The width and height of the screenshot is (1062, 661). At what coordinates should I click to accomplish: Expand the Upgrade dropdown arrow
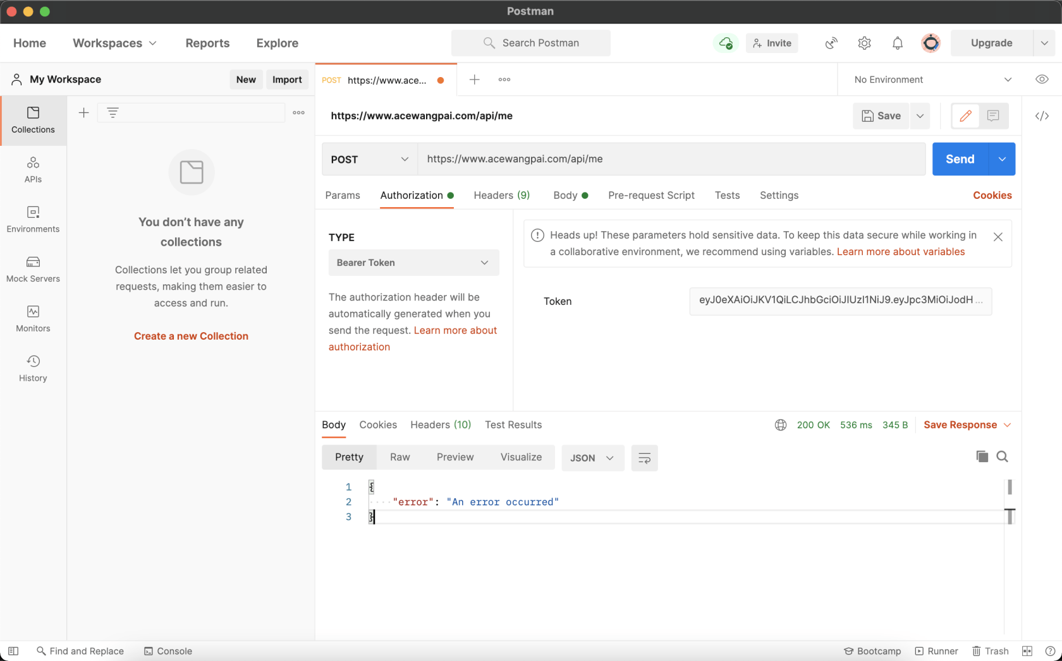coord(1044,43)
